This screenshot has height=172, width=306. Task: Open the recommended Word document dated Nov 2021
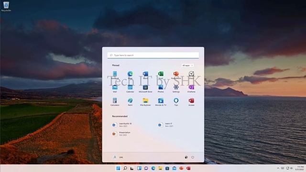click(x=122, y=125)
